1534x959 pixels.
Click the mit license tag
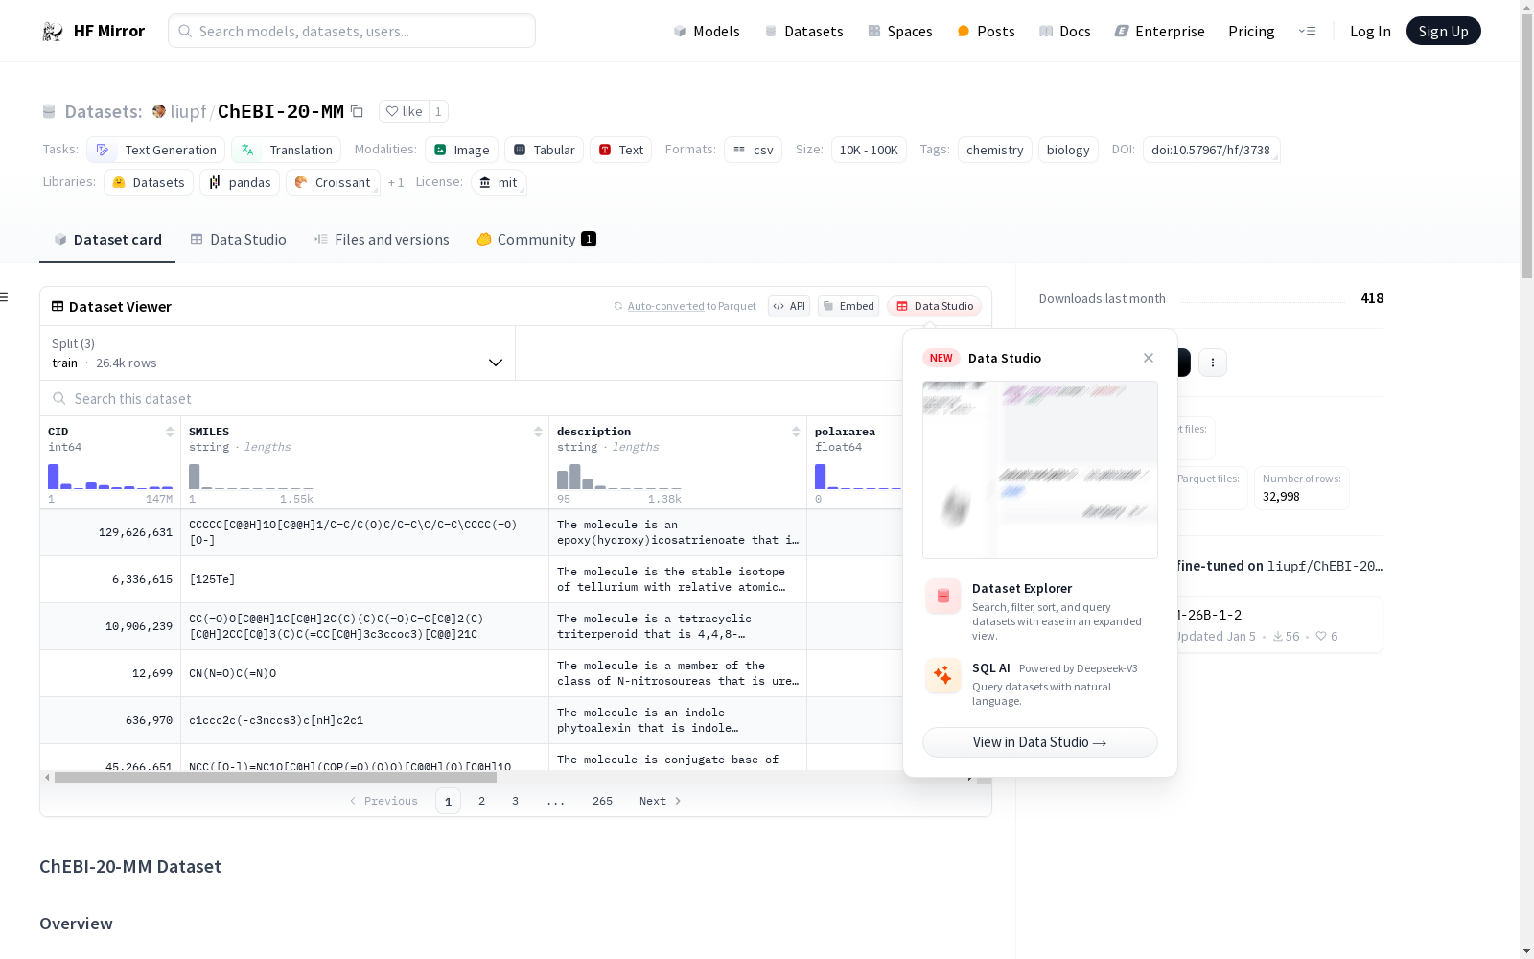(x=499, y=182)
